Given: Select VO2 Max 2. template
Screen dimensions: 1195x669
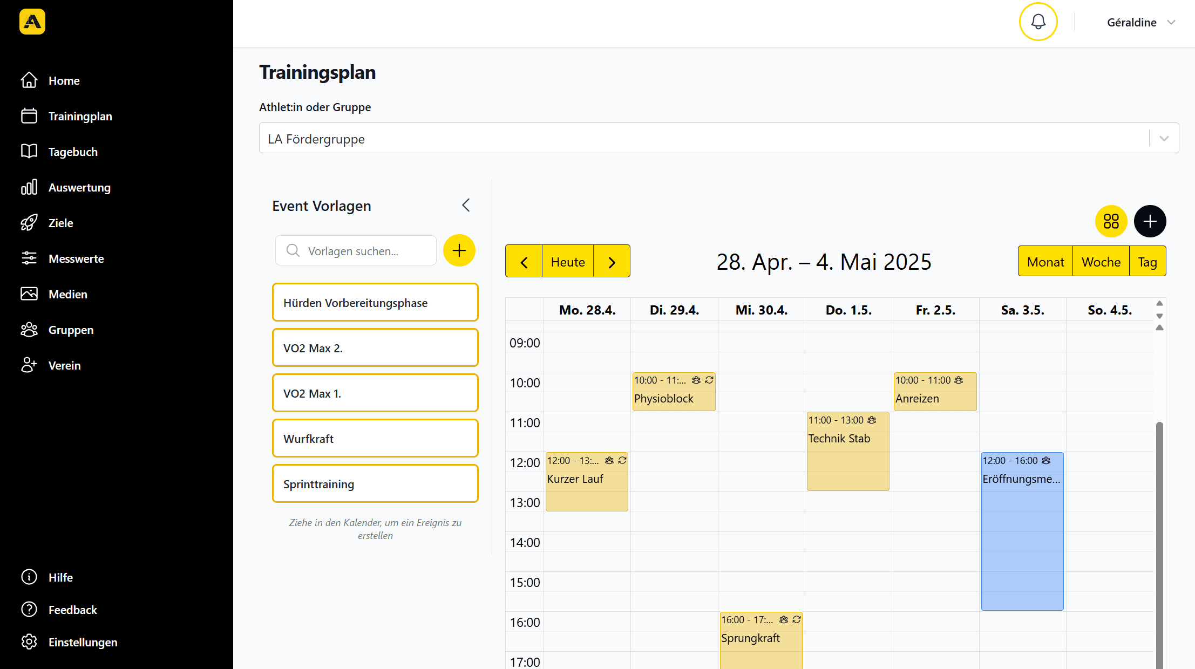Looking at the screenshot, I should (375, 347).
